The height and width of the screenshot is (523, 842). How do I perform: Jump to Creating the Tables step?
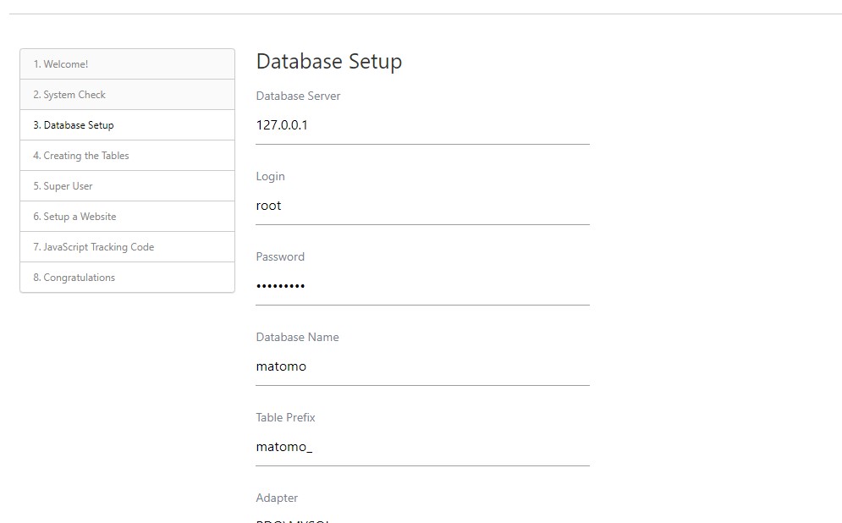click(x=81, y=156)
